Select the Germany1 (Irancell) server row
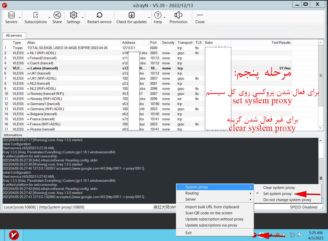The height and width of the screenshot is (241, 328). point(160,104)
